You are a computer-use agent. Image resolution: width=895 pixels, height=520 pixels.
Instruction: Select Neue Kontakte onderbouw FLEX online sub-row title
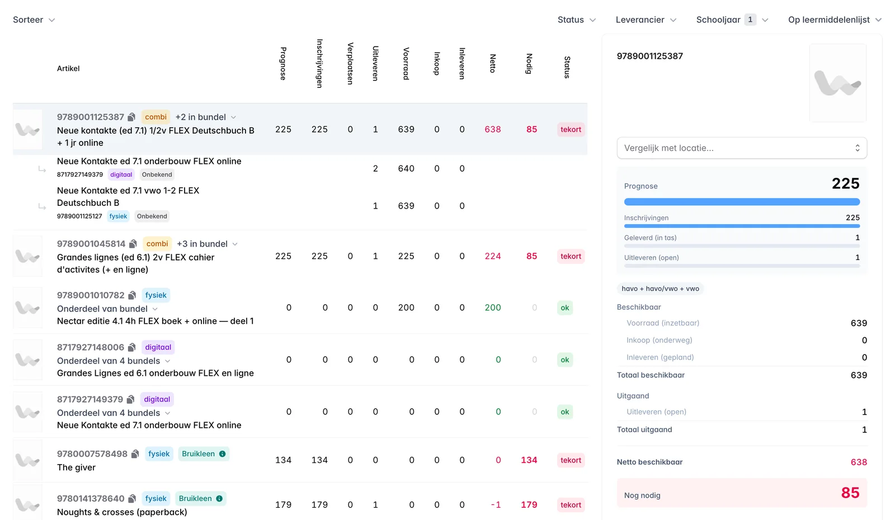coord(149,161)
